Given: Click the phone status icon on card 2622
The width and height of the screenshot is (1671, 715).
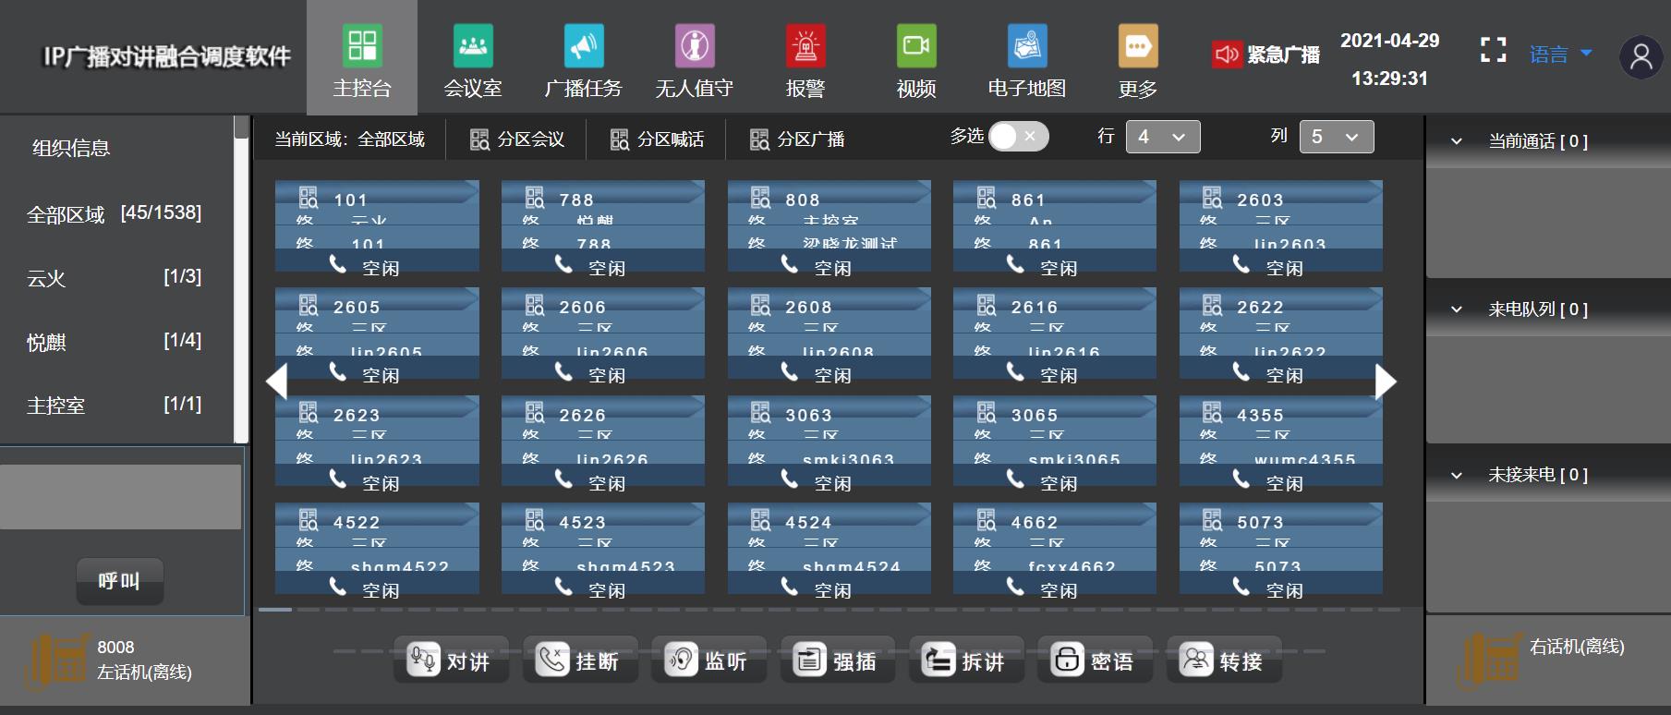Looking at the screenshot, I should click(1241, 371).
